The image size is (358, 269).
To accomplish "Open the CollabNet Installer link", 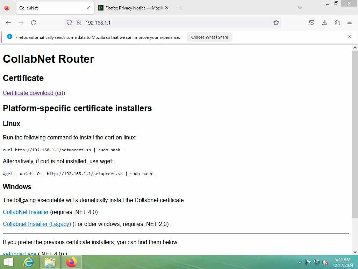I will tap(26, 212).
